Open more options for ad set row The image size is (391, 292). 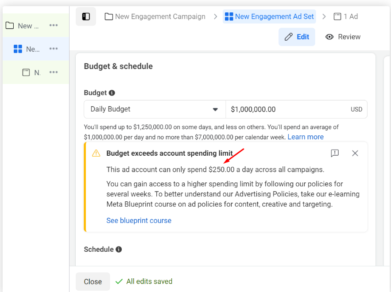[x=54, y=49]
